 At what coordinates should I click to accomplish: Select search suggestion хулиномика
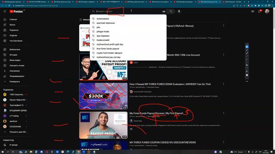[128, 19]
